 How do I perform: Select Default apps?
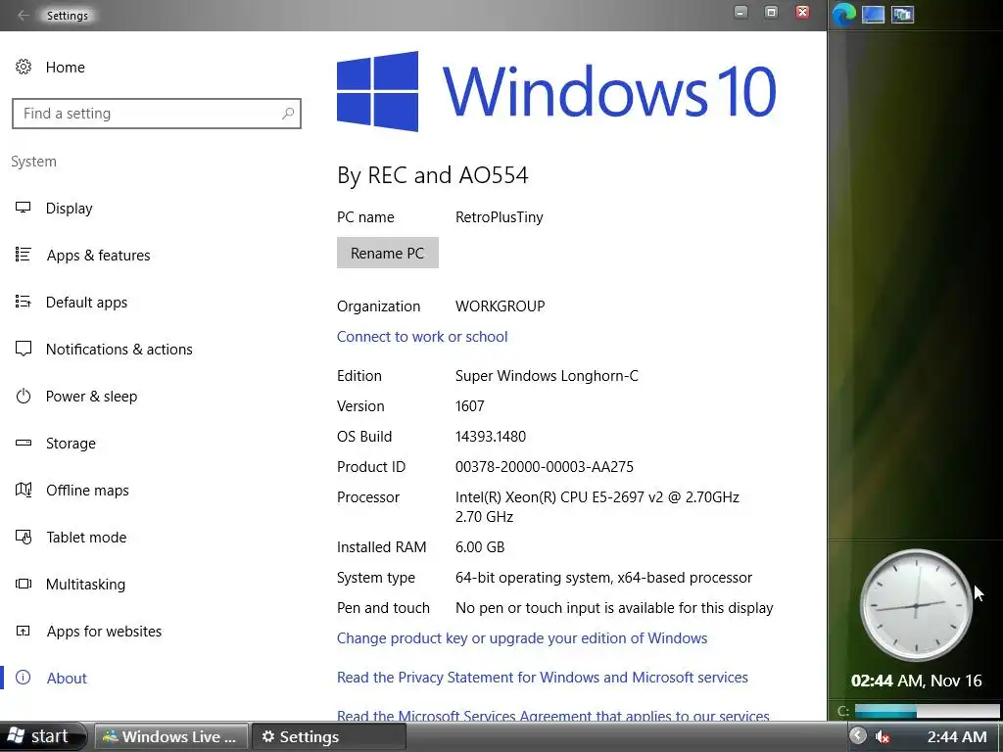(86, 303)
